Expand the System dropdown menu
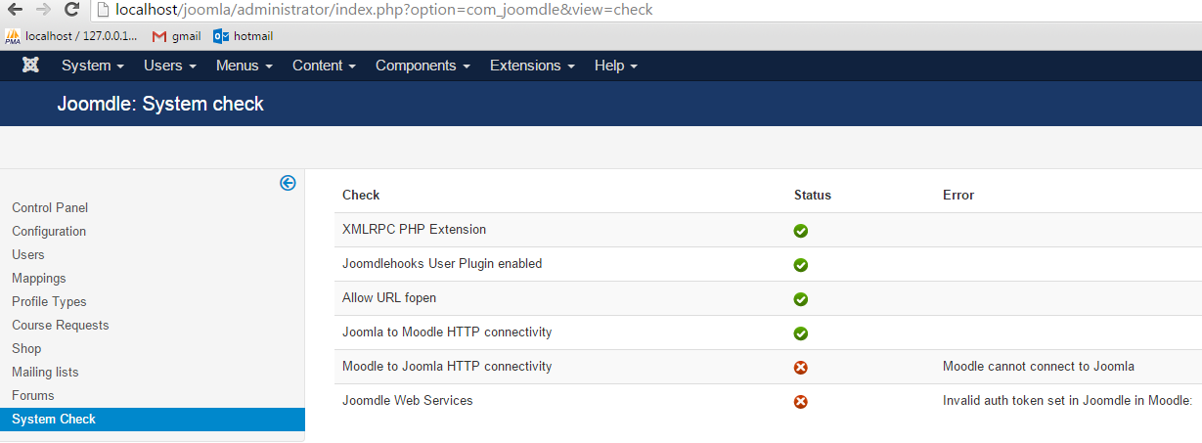This screenshot has width=1202, height=443. 92,66
